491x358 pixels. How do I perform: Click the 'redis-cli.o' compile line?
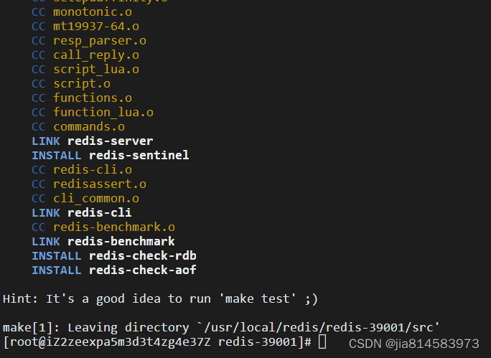tap(82, 170)
